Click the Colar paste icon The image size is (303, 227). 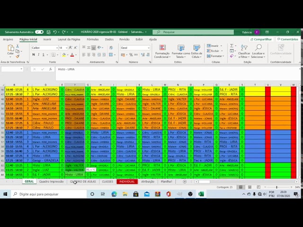tap(10, 48)
